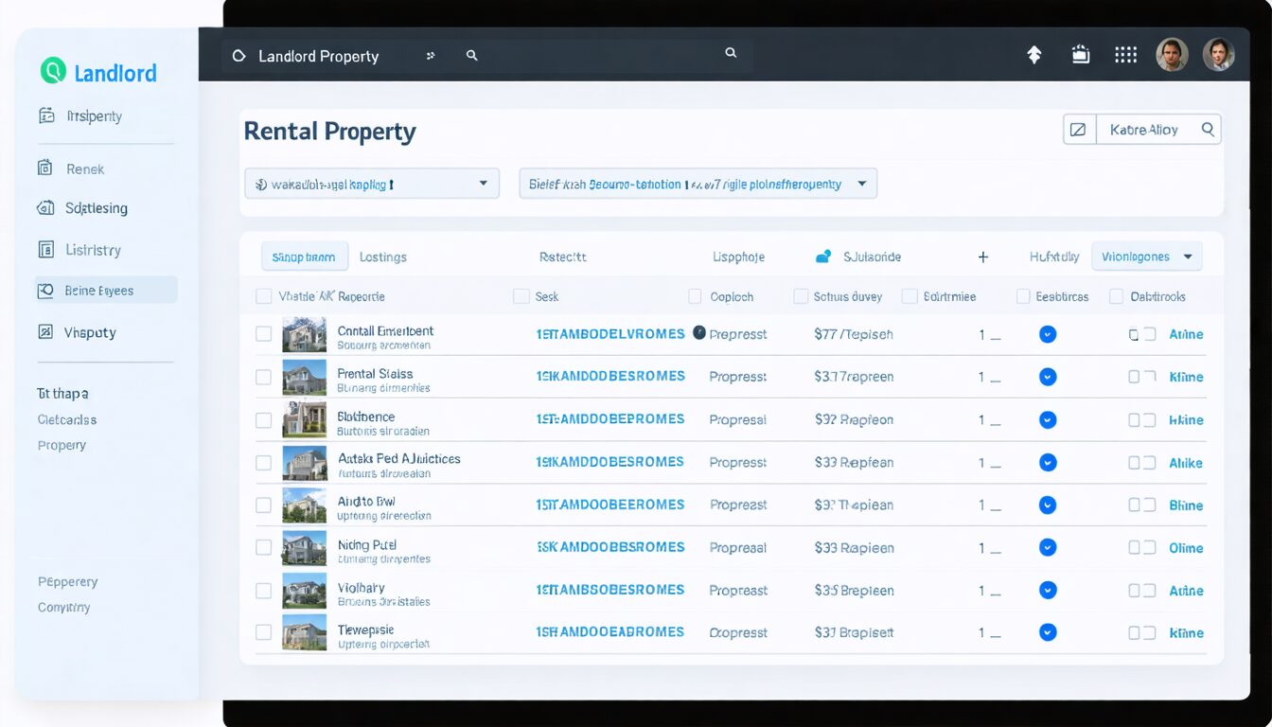The width and height of the screenshot is (1272, 727).
Task: Click the up-arrow upload icon in top bar
Action: 1034,55
